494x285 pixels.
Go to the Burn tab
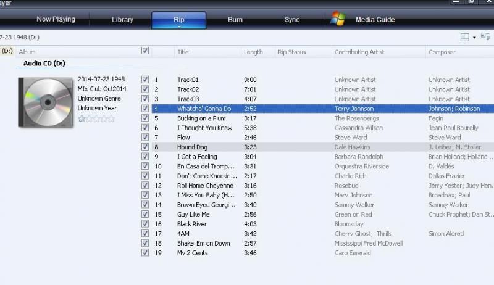235,20
